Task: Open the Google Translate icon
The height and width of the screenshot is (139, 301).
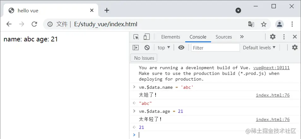Action: [251, 24]
